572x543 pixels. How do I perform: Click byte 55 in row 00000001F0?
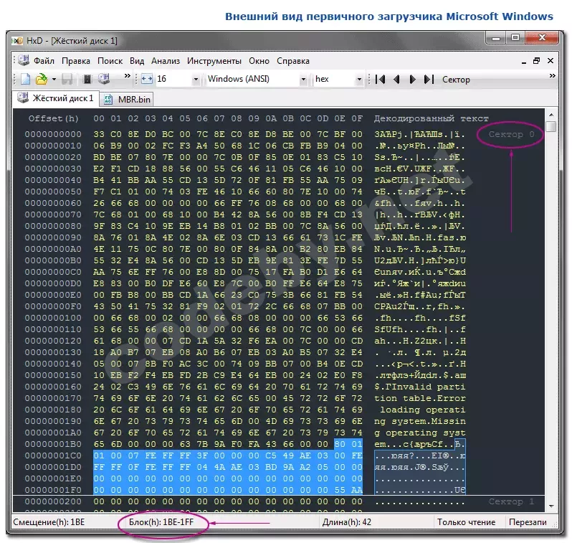point(340,490)
